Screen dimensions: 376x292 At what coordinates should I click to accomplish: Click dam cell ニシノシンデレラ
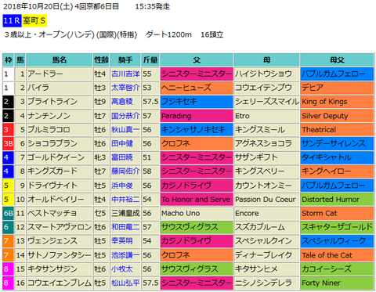pyautogui.click(x=266, y=283)
